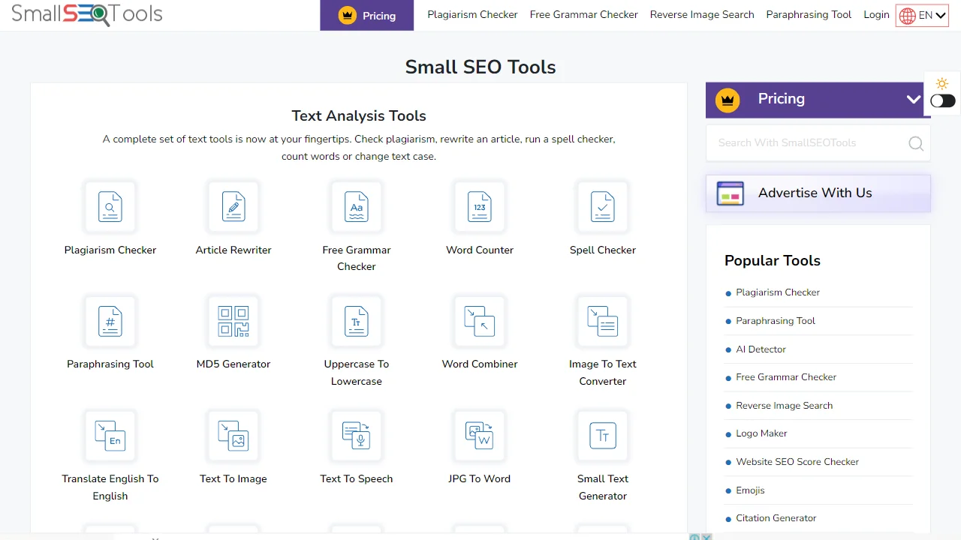Click the SmallSEOTools logo

87,14
